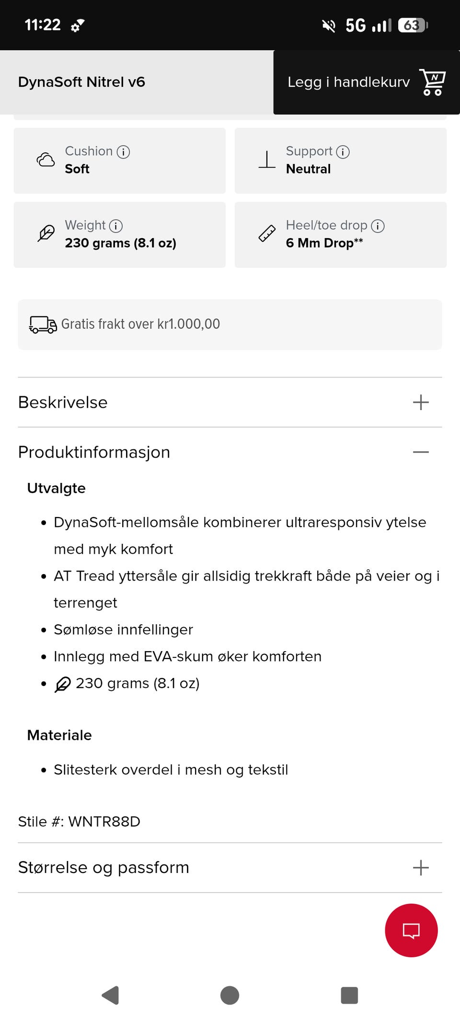Tap Gratis frakt over kr1.000,00 banner
This screenshot has width=460, height=1022.
coord(230,324)
